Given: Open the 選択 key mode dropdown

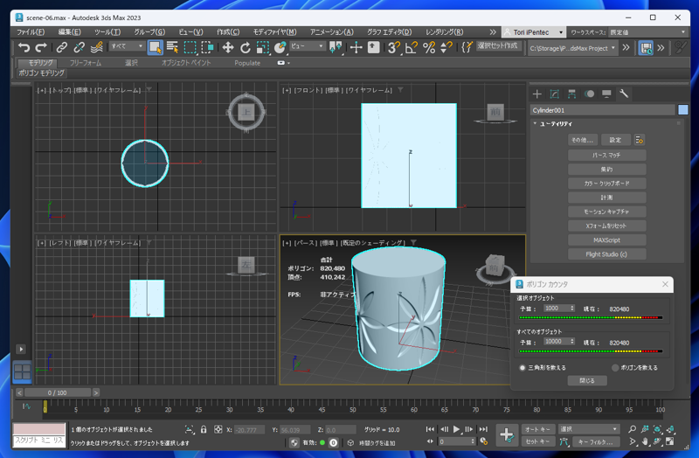Looking at the screenshot, I should coord(588,429).
